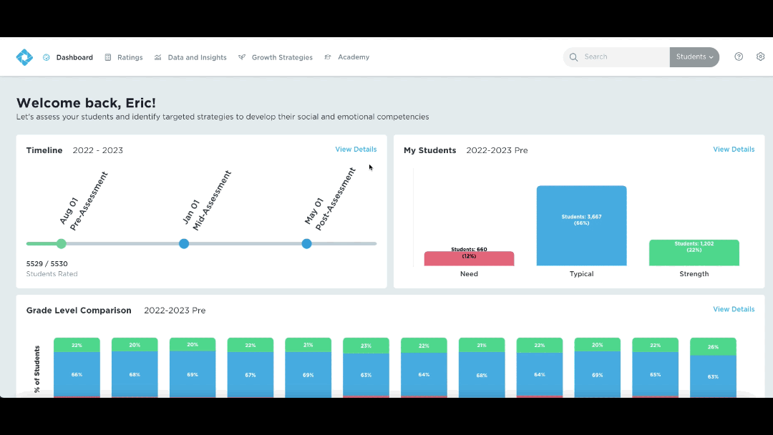Viewport: 773px width, 435px height.
Task: Click the Growth Strategies sprout icon
Action: pos(242,57)
